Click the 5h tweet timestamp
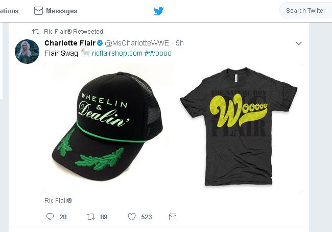Image resolution: width=332 pixels, height=232 pixels. pos(180,43)
